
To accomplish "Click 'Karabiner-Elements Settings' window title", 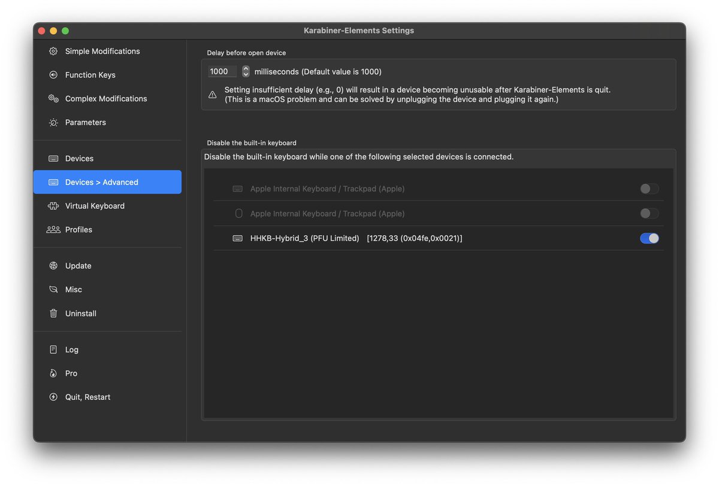I will (x=359, y=31).
